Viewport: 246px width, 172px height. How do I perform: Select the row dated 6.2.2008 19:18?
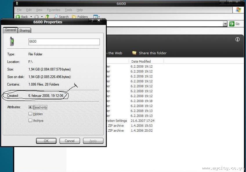tap(142, 101)
